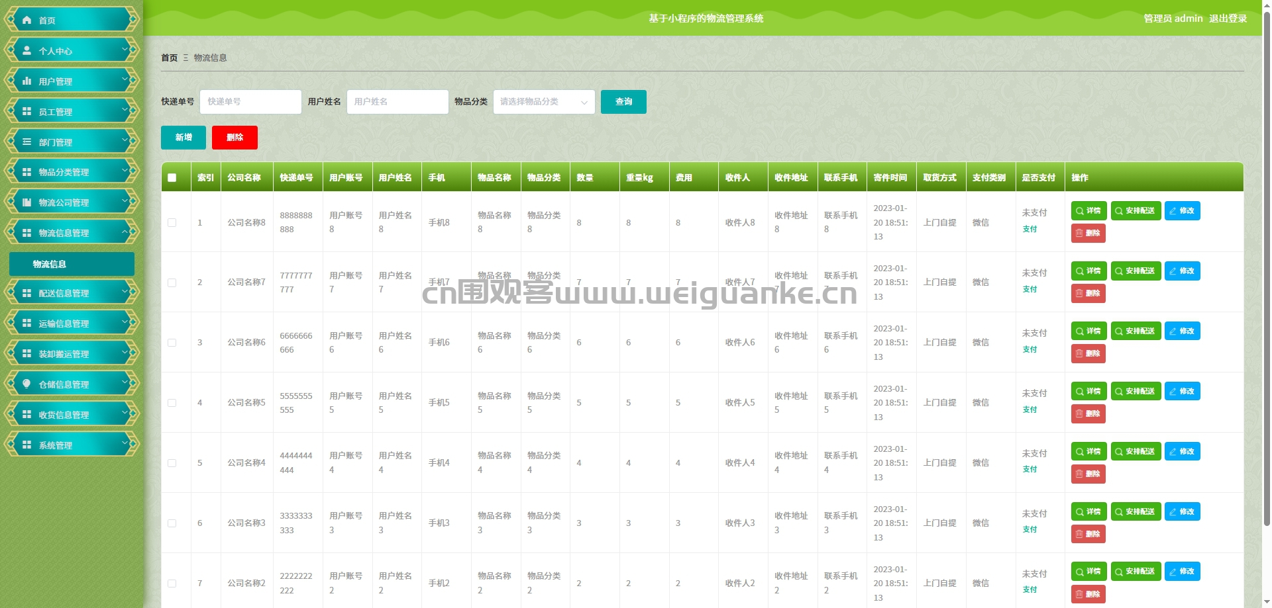Check the checkbox for row 公司名称7
This screenshot has height=608, width=1272.
coord(172,282)
